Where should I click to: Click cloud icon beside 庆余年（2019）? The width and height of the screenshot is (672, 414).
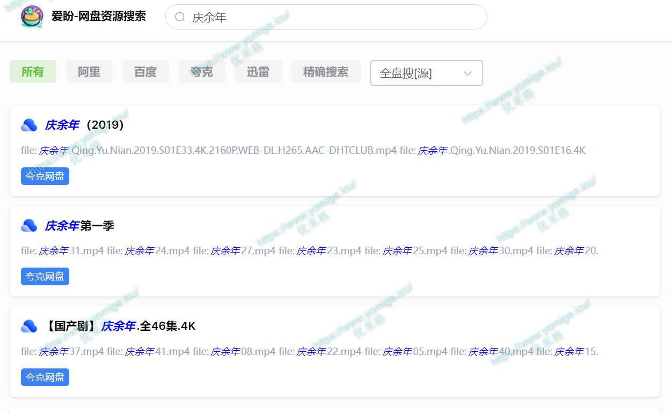[29, 125]
